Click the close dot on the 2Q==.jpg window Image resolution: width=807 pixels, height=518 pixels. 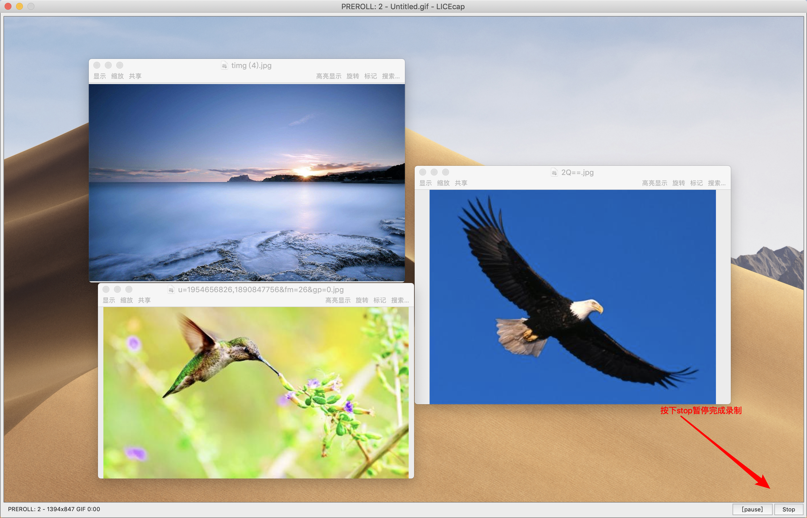click(x=422, y=172)
